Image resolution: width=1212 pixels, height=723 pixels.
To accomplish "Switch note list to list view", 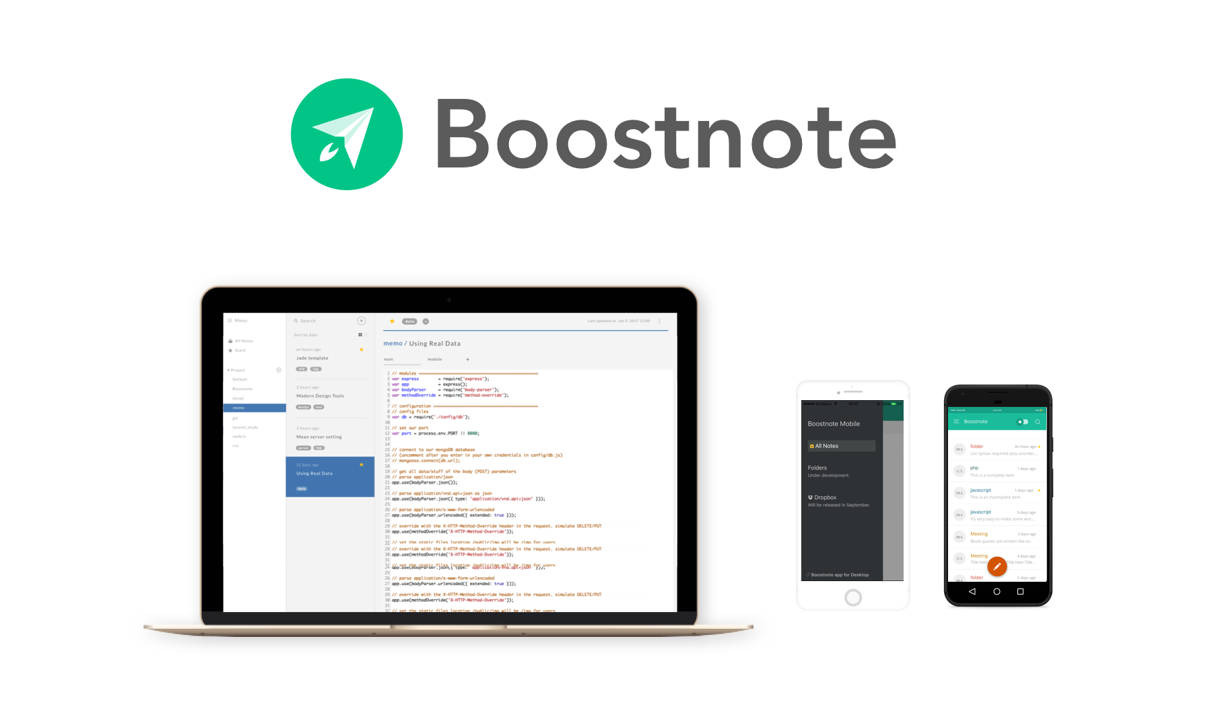I will click(366, 335).
